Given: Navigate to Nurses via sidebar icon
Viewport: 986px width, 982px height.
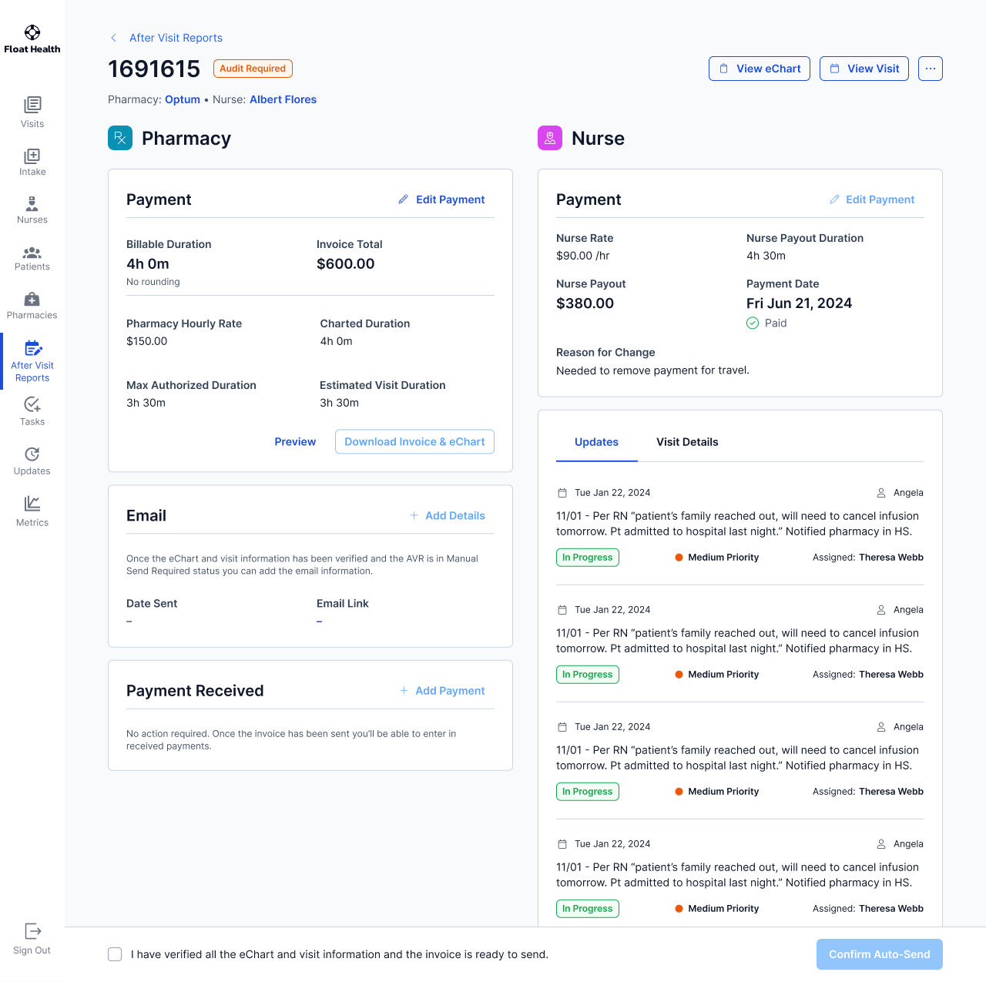Looking at the screenshot, I should (x=32, y=209).
